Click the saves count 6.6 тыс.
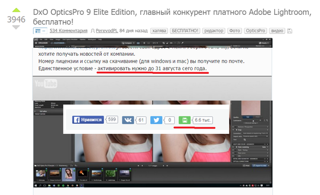 [203, 120]
